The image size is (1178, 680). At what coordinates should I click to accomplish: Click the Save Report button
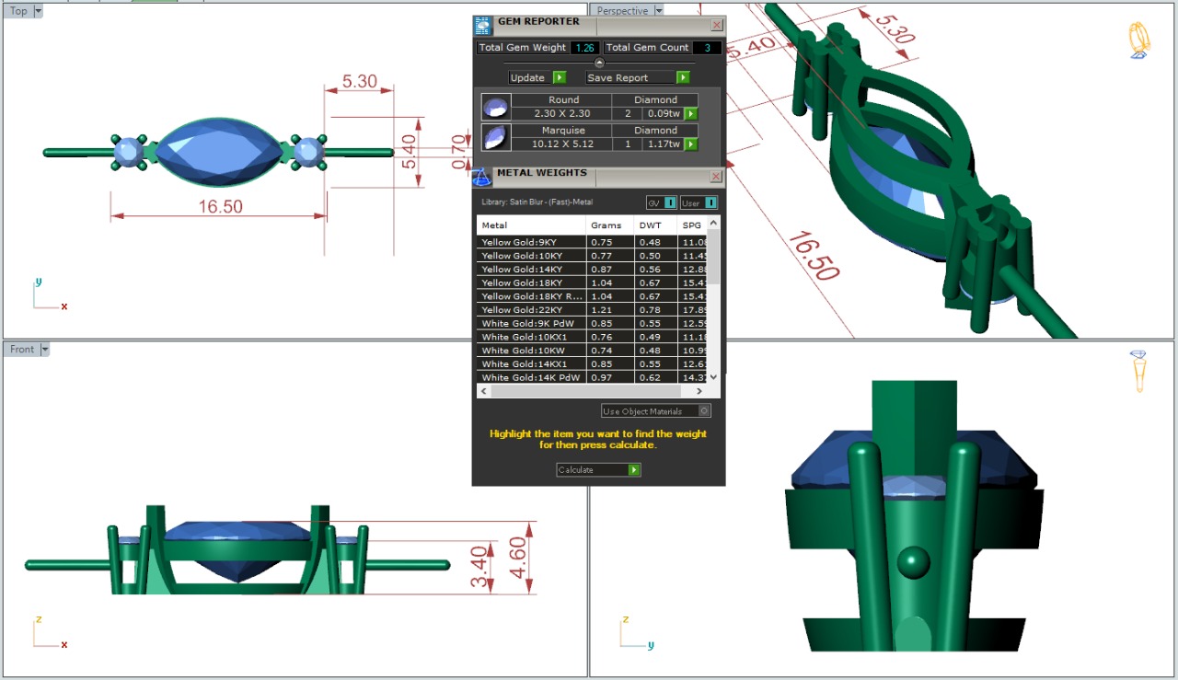click(x=638, y=78)
